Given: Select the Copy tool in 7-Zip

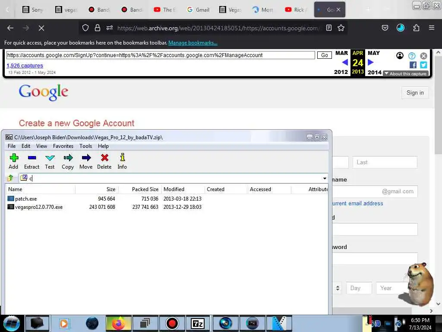Looking at the screenshot, I should [68, 162].
